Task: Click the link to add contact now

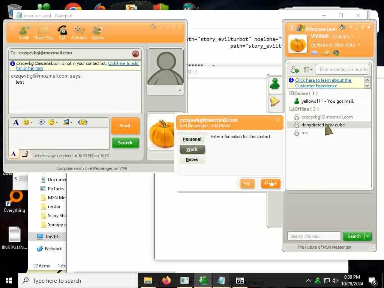Action: pyautogui.click(x=78, y=66)
